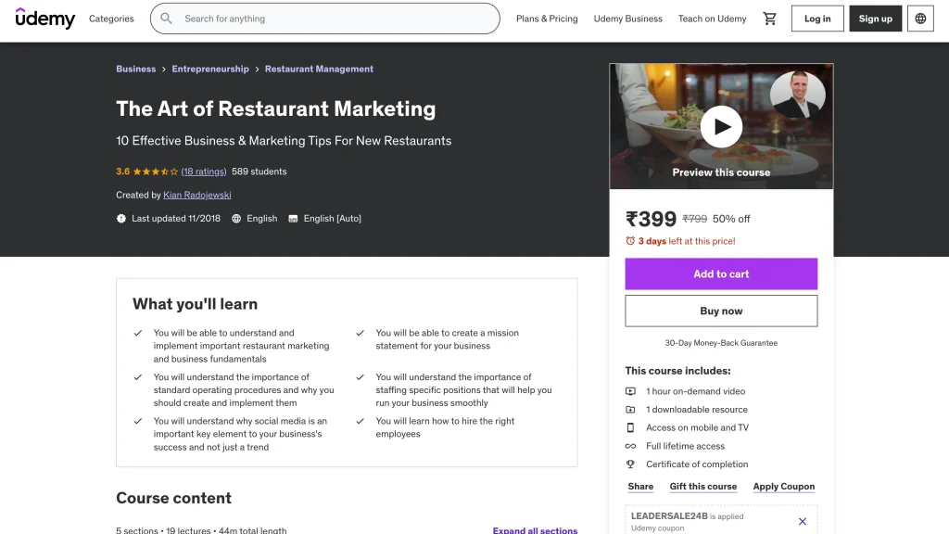
Task: Navigate to Entrepreneurship breadcrumb
Action: click(x=210, y=70)
